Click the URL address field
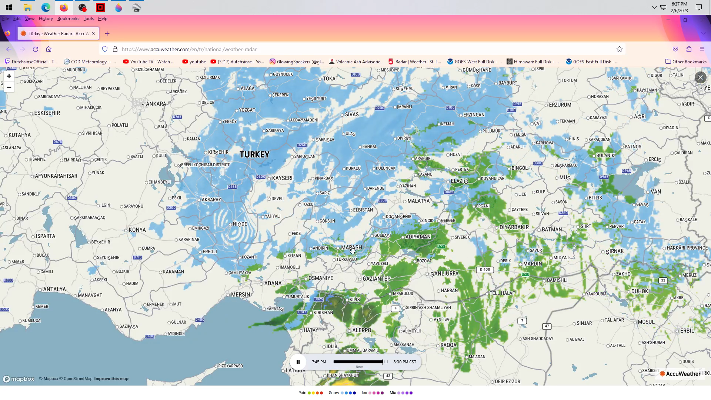This screenshot has height=400, width=711. pos(363,49)
